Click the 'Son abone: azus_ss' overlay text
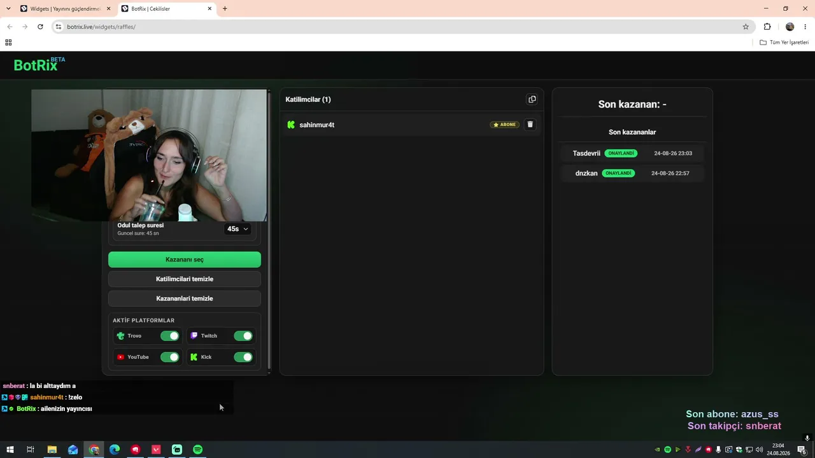 732,414
